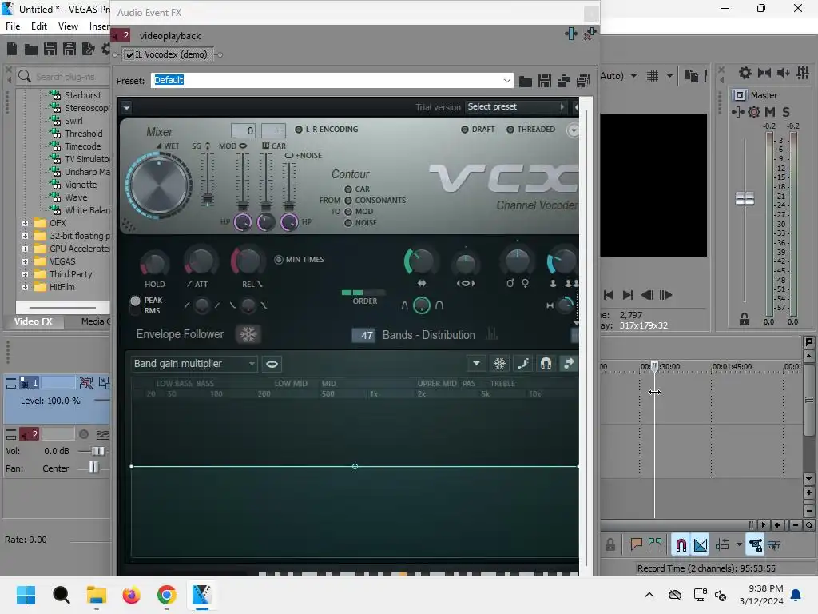Open the Band gain multiplier dropdown

click(193, 364)
